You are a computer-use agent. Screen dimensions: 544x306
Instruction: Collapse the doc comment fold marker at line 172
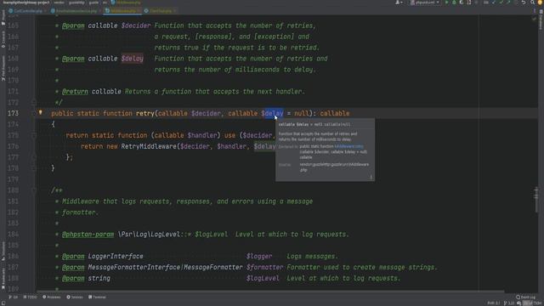coord(34,102)
